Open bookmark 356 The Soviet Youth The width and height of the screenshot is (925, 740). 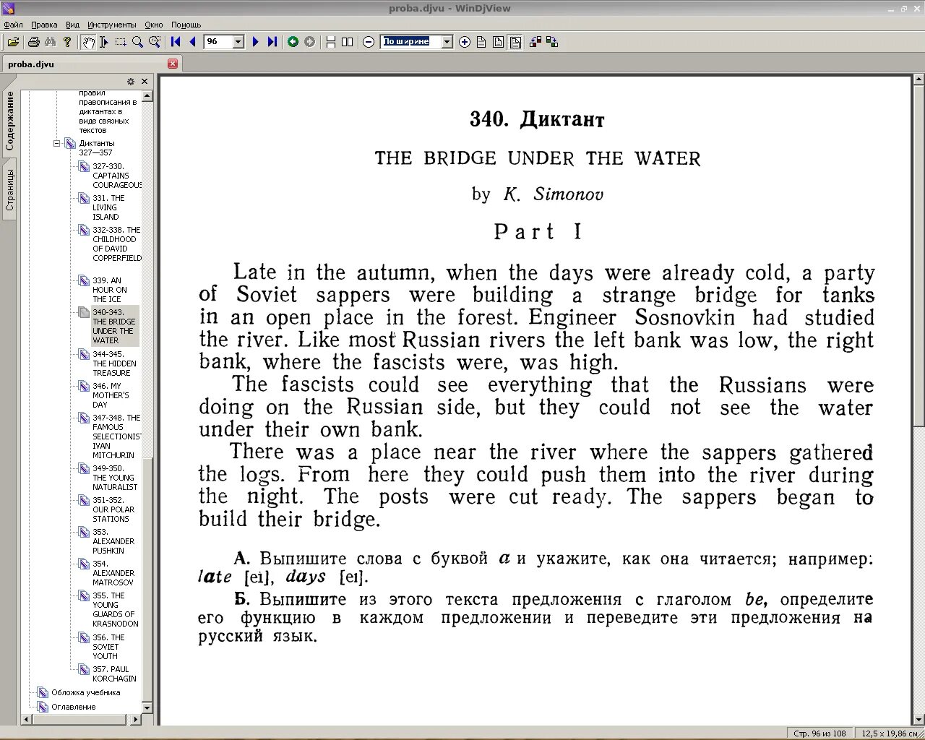click(x=108, y=647)
